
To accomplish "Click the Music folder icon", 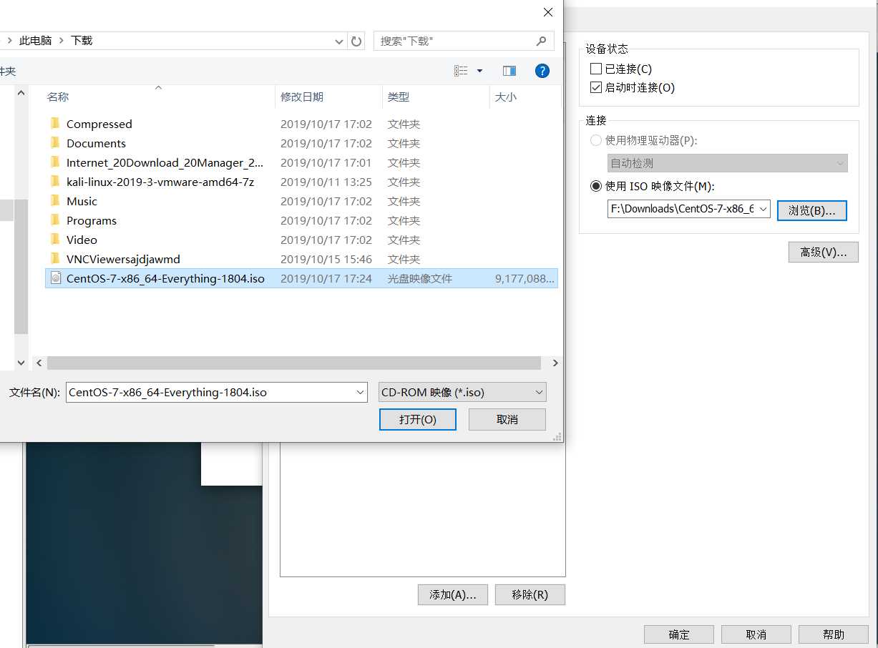I will [x=55, y=201].
